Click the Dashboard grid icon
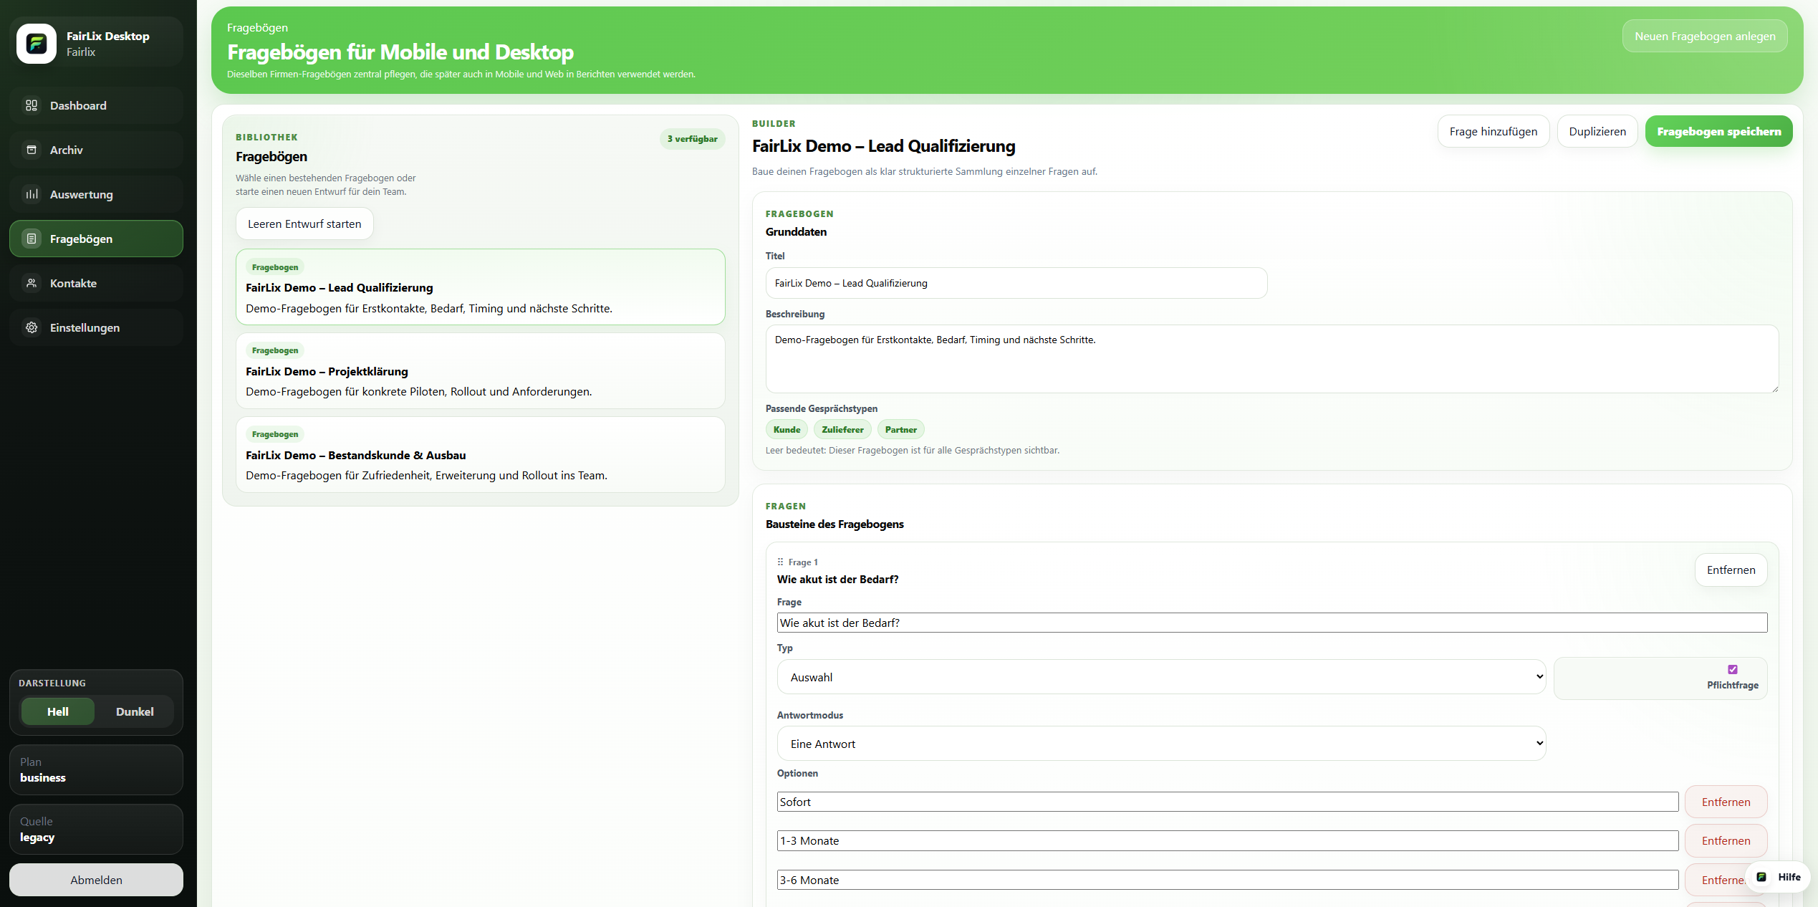 [32, 105]
